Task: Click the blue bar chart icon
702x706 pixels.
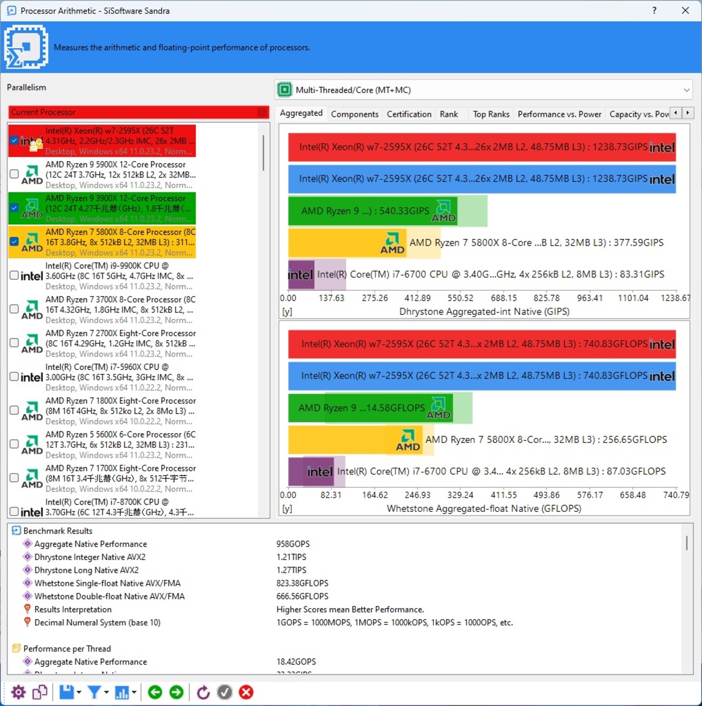Action: tap(122, 692)
